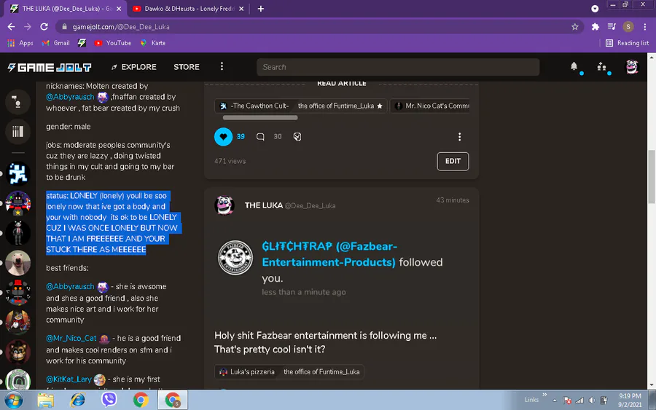Open the white dog sidebar community
The height and width of the screenshot is (410, 656).
coord(17,262)
